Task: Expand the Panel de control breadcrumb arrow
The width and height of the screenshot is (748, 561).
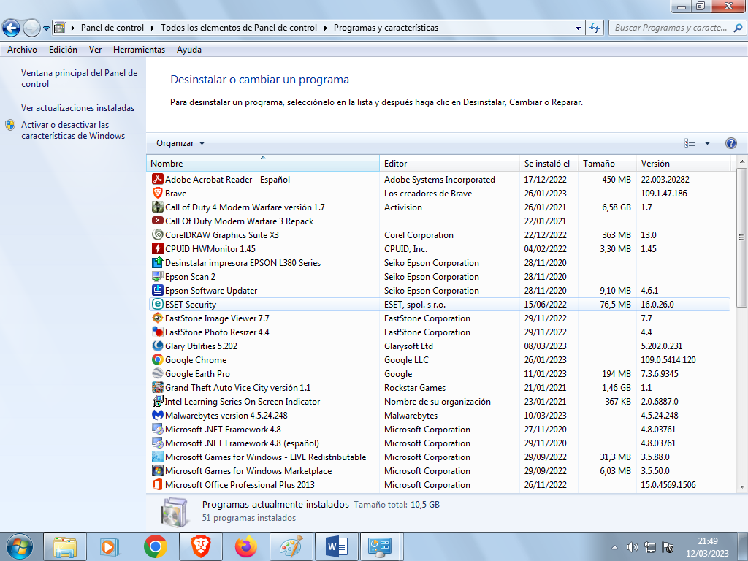Action: click(152, 28)
